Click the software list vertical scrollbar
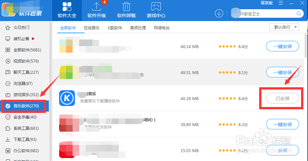 coord(305,45)
